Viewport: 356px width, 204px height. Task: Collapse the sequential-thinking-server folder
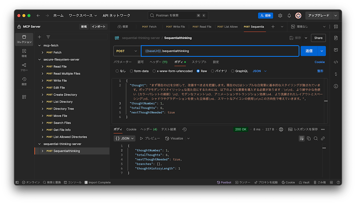pyautogui.click(x=40, y=144)
